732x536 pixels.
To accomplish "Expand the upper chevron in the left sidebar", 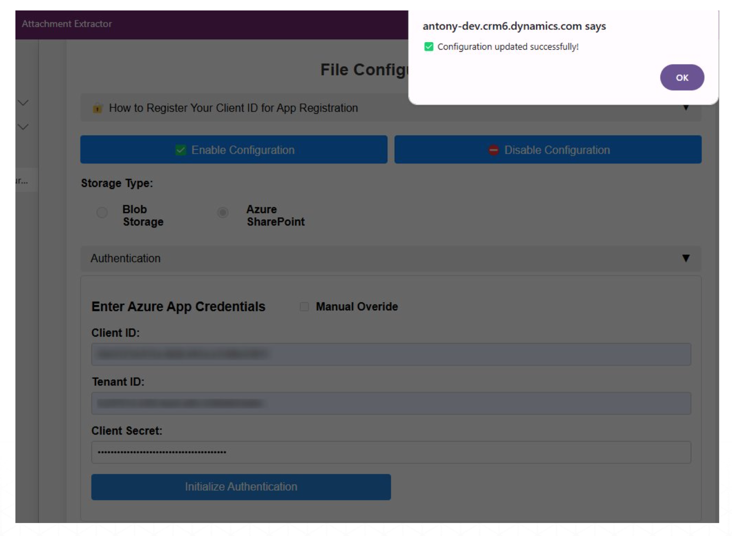I will pyautogui.click(x=23, y=103).
